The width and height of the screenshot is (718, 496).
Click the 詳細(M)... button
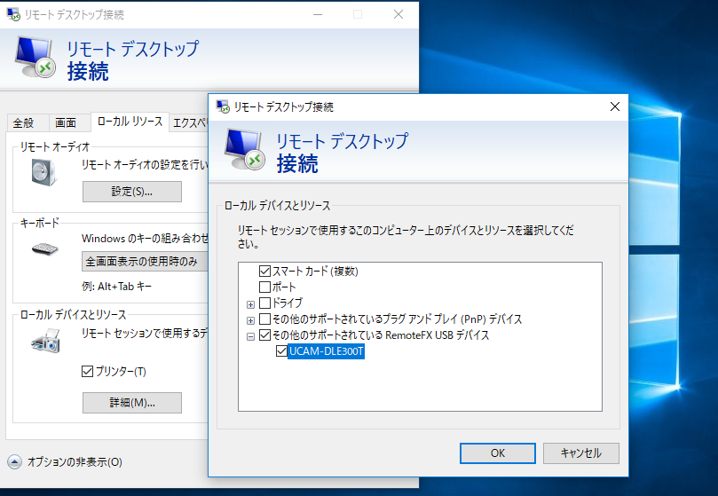(132, 403)
